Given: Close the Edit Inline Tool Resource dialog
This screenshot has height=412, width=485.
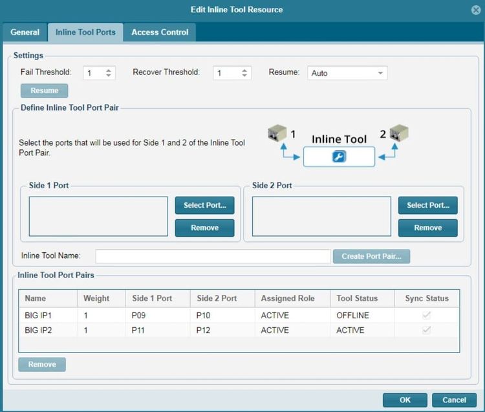Looking at the screenshot, I should 476,10.
